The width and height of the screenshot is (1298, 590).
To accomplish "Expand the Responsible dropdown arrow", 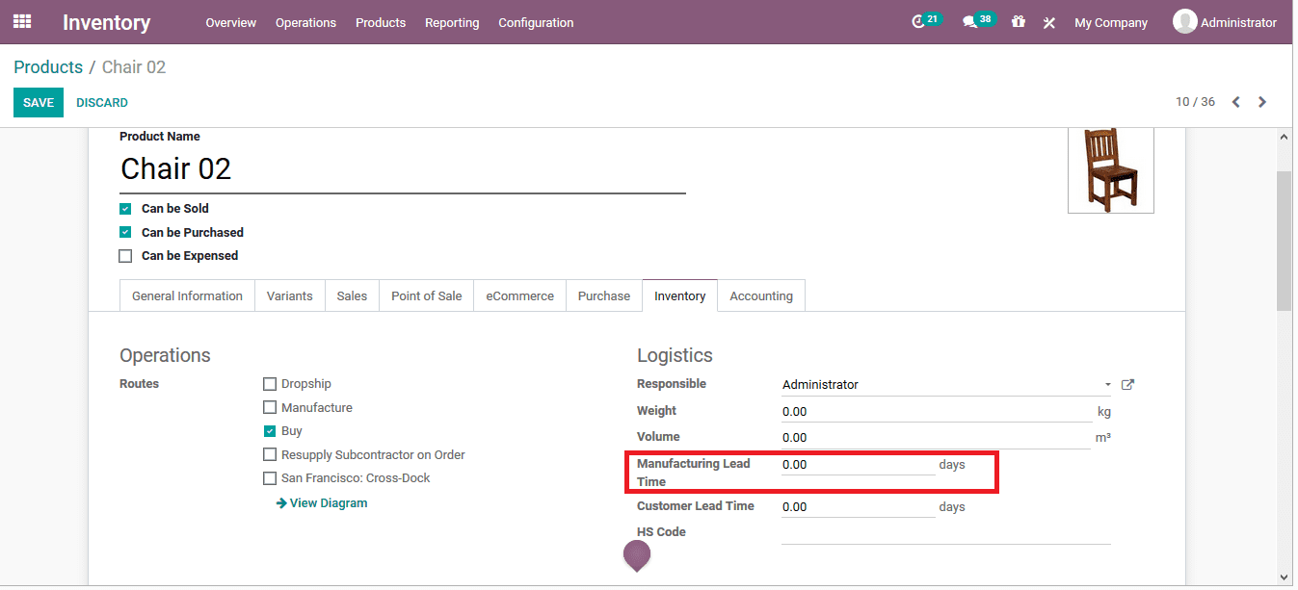I will coord(1108,385).
